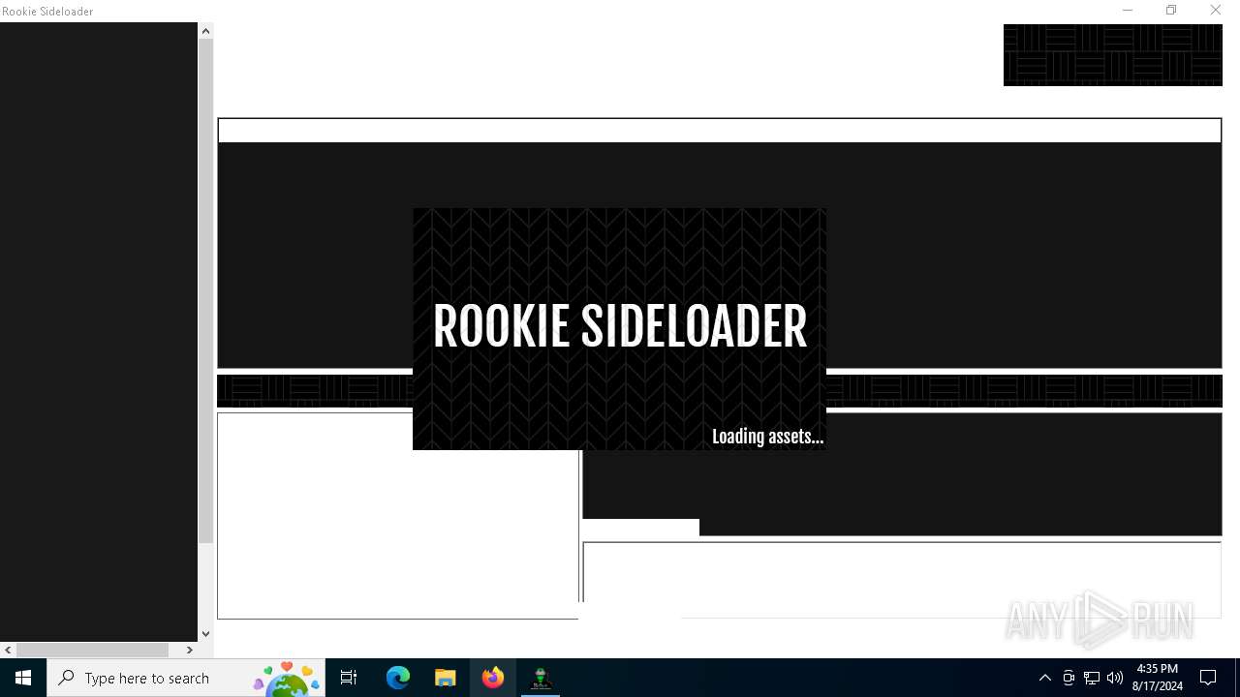
Task: Click the horizontal scrollbar left arrow
Action: 8,651
